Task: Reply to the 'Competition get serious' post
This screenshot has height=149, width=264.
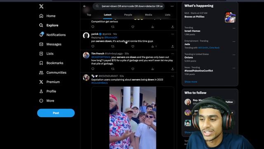Action: tap(93, 26)
